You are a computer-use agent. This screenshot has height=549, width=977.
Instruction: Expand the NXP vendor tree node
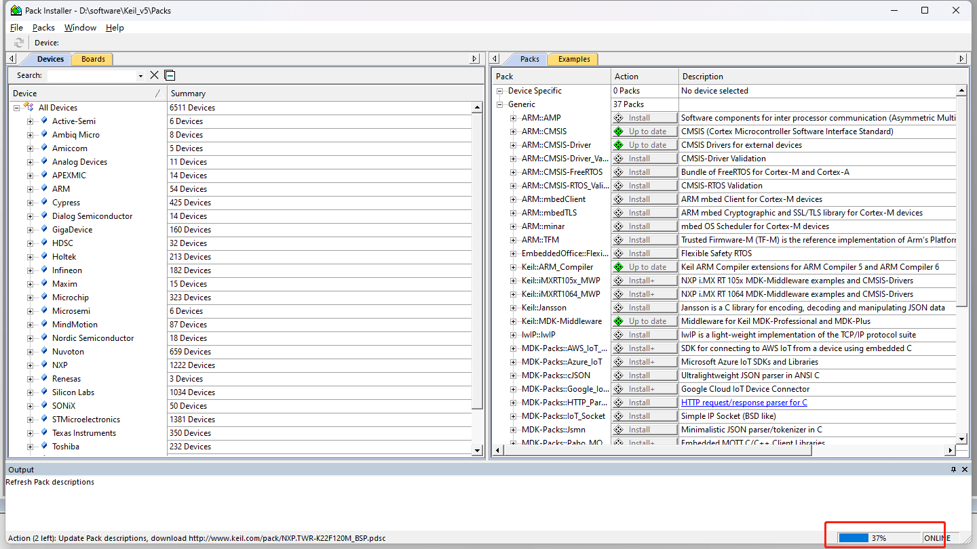(30, 365)
